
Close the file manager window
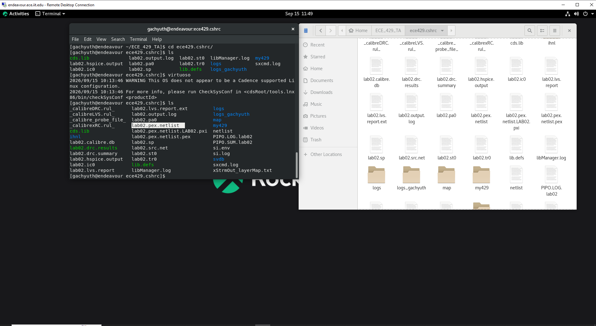569,31
